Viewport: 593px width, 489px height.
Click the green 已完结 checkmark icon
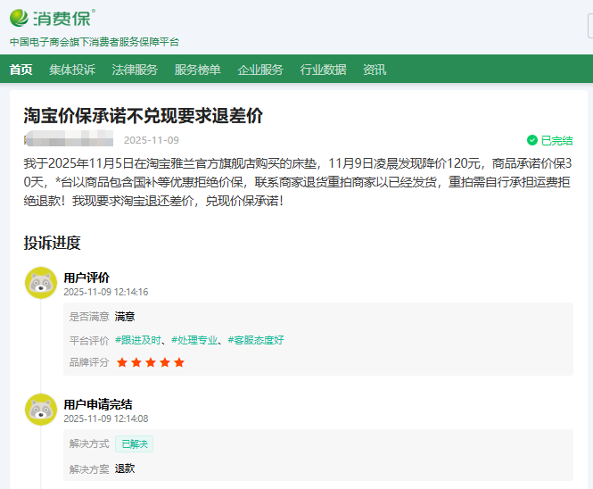[x=532, y=140]
